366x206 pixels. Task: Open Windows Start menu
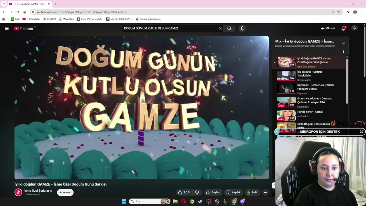point(124,201)
